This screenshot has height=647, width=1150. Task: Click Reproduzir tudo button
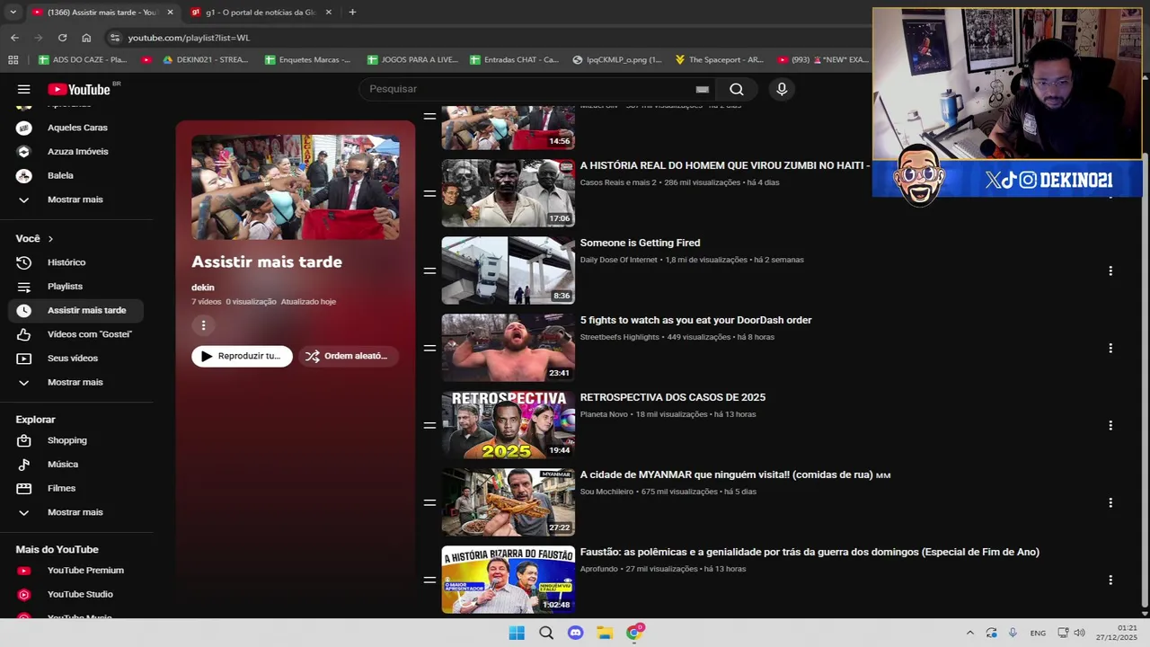click(x=242, y=356)
